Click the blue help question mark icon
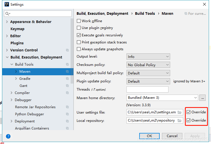 tap(8, 136)
